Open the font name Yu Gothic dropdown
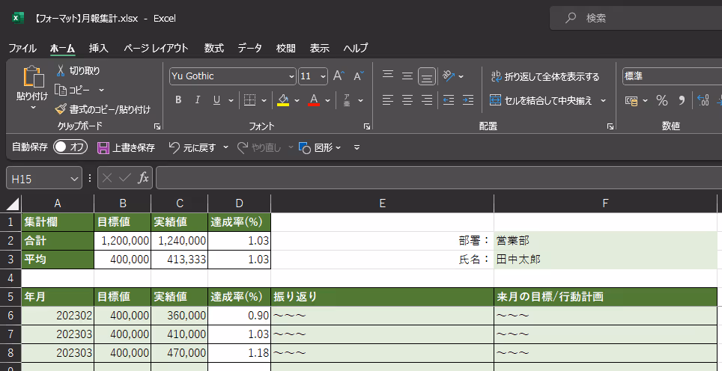Viewport: 722px width, 371px height. coord(292,76)
